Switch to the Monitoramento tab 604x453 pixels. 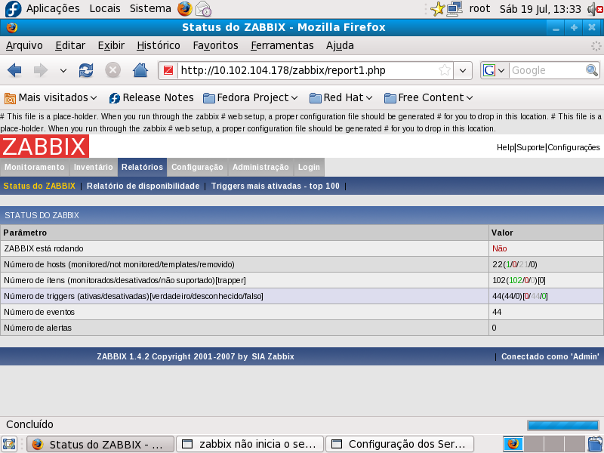[x=35, y=167]
